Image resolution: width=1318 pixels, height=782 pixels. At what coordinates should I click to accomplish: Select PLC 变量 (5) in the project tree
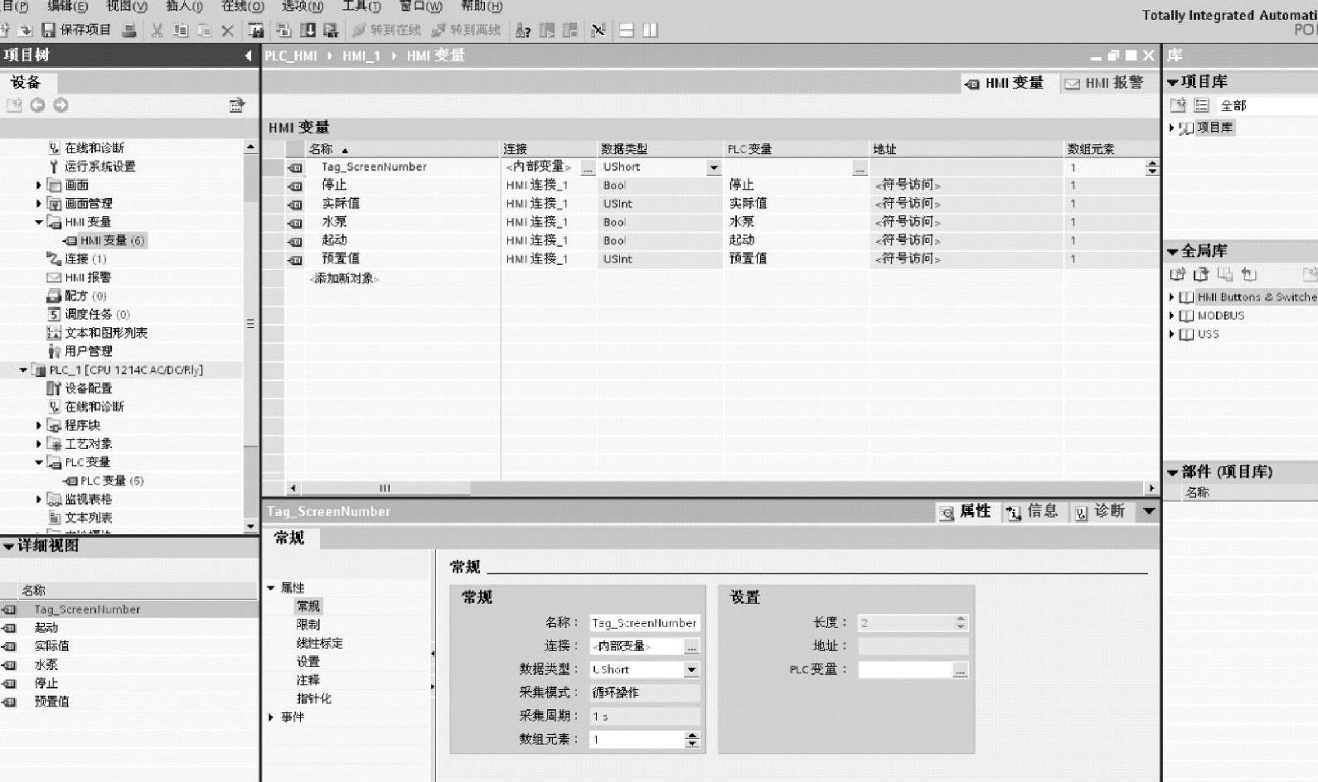point(111,480)
